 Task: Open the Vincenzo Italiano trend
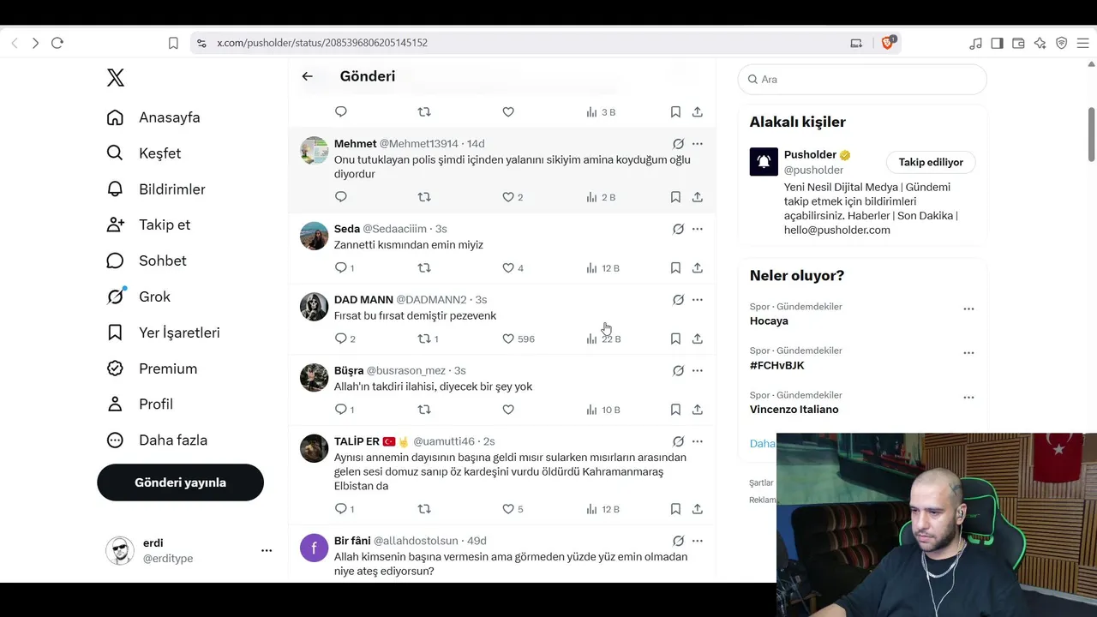[x=794, y=410]
